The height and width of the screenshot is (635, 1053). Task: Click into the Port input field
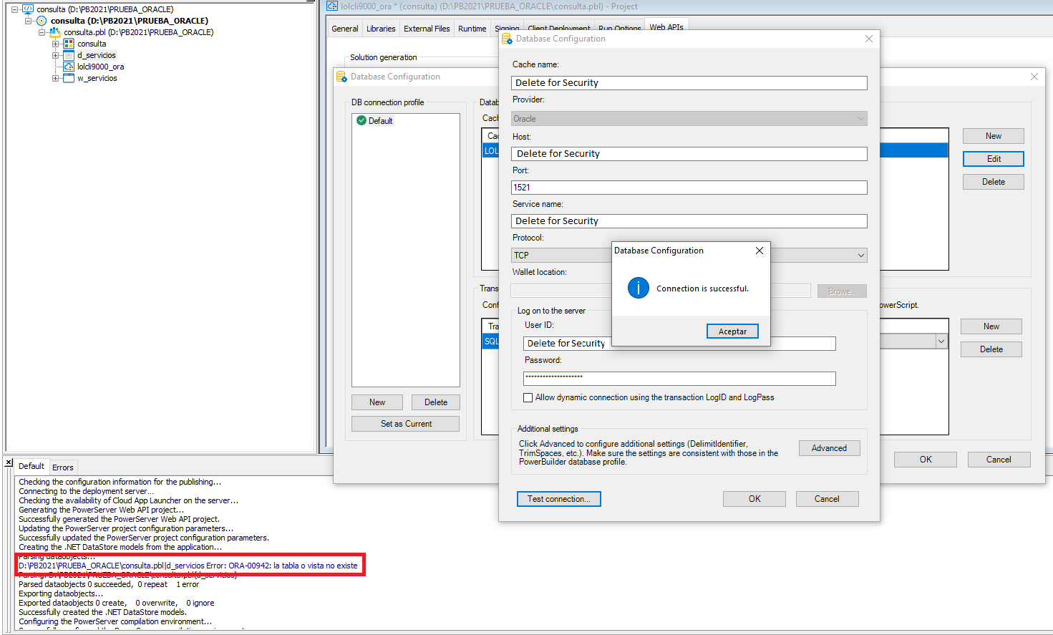click(688, 188)
